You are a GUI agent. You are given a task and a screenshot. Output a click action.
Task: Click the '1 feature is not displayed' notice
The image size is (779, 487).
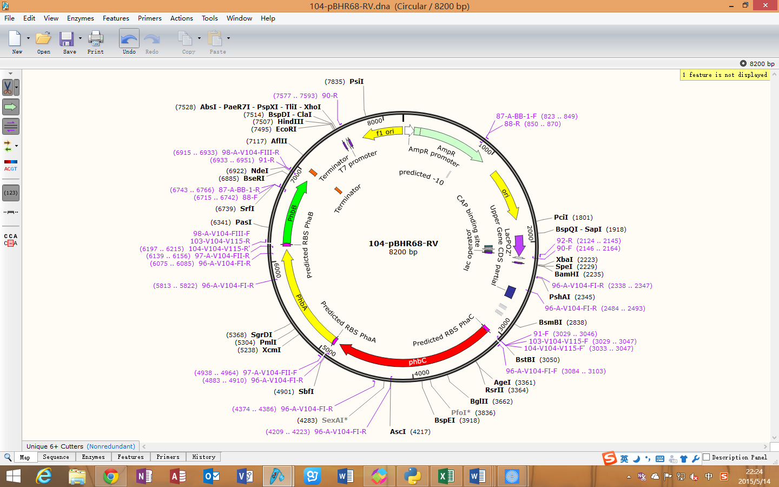pyautogui.click(x=724, y=75)
